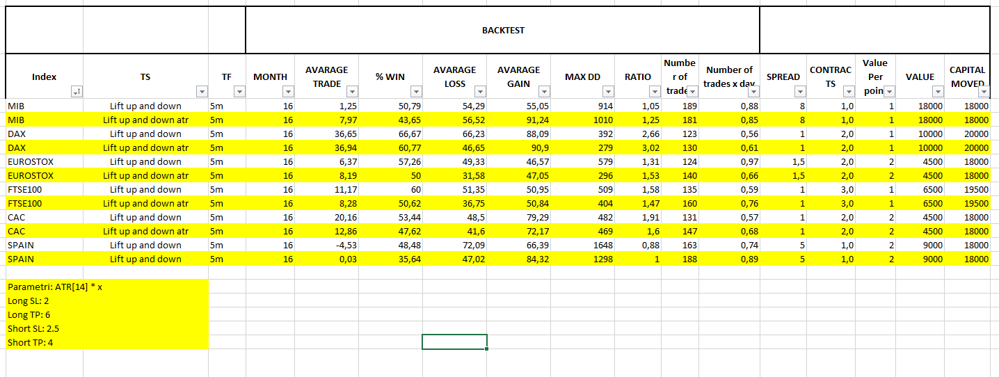Select the ratio value 3,02
The height and width of the screenshot is (377, 999).
[x=637, y=147]
